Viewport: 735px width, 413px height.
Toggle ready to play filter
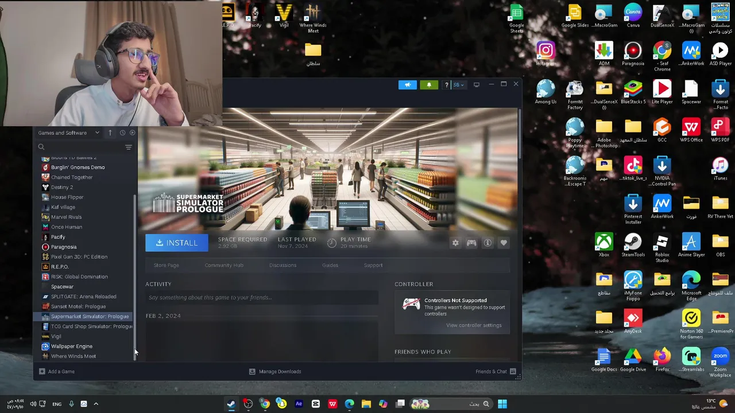click(132, 133)
